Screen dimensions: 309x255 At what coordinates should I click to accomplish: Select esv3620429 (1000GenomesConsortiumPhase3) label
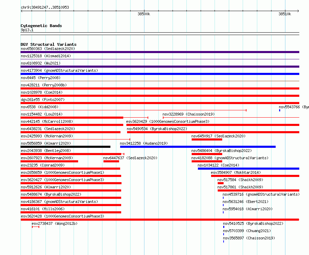pos(168,121)
